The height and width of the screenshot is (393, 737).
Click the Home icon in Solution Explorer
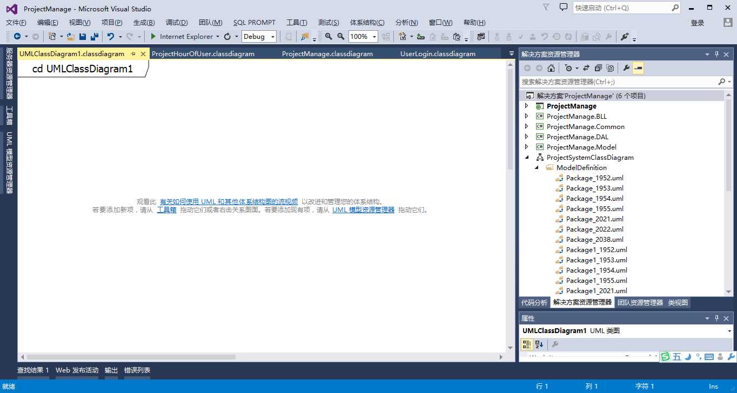tap(551, 68)
